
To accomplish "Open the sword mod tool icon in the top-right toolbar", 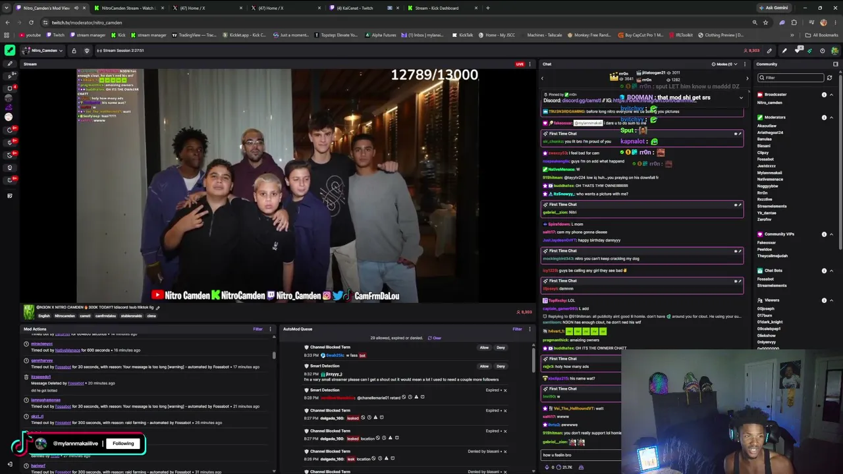I will [784, 51].
